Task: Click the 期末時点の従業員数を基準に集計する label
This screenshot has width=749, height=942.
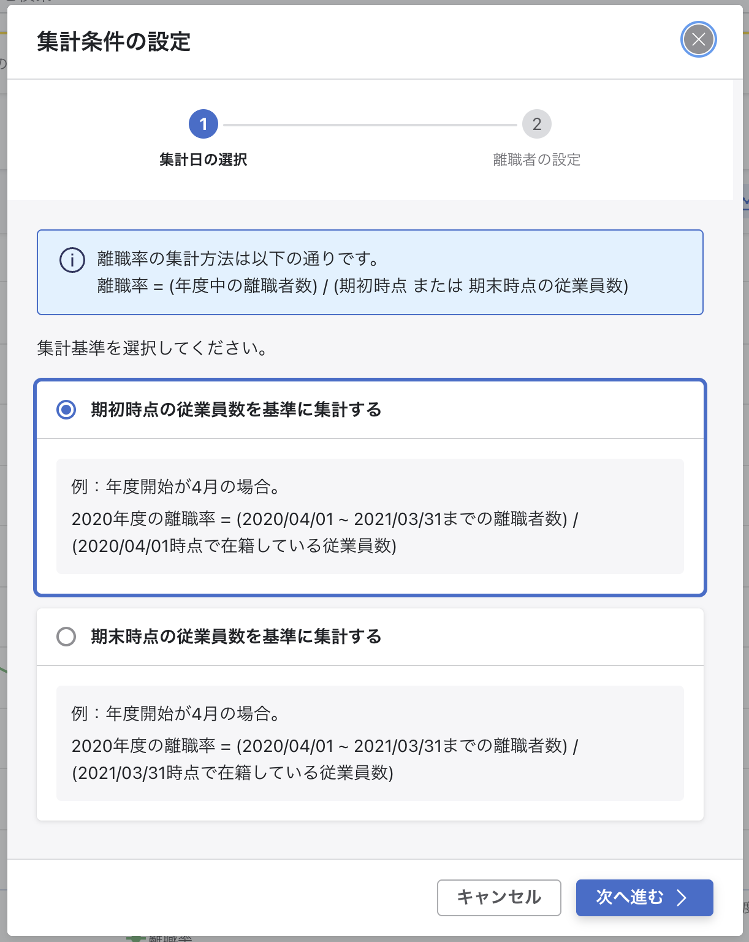Action: click(236, 636)
